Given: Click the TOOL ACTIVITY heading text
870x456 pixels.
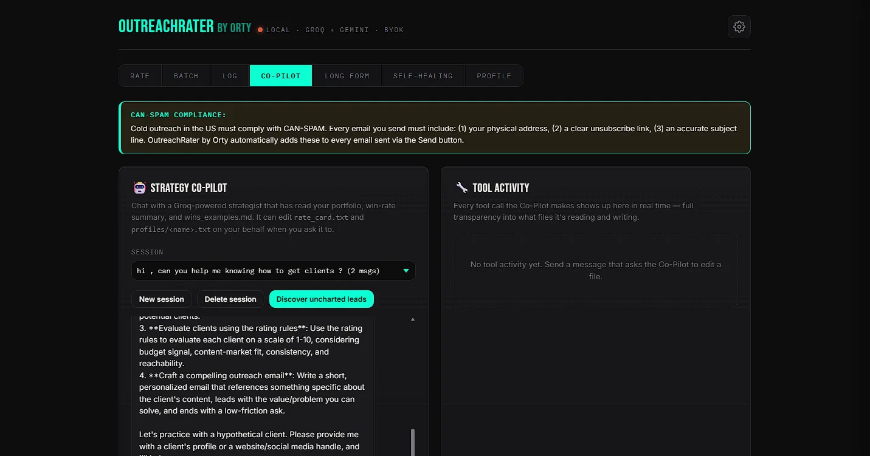Looking at the screenshot, I should pos(501,188).
